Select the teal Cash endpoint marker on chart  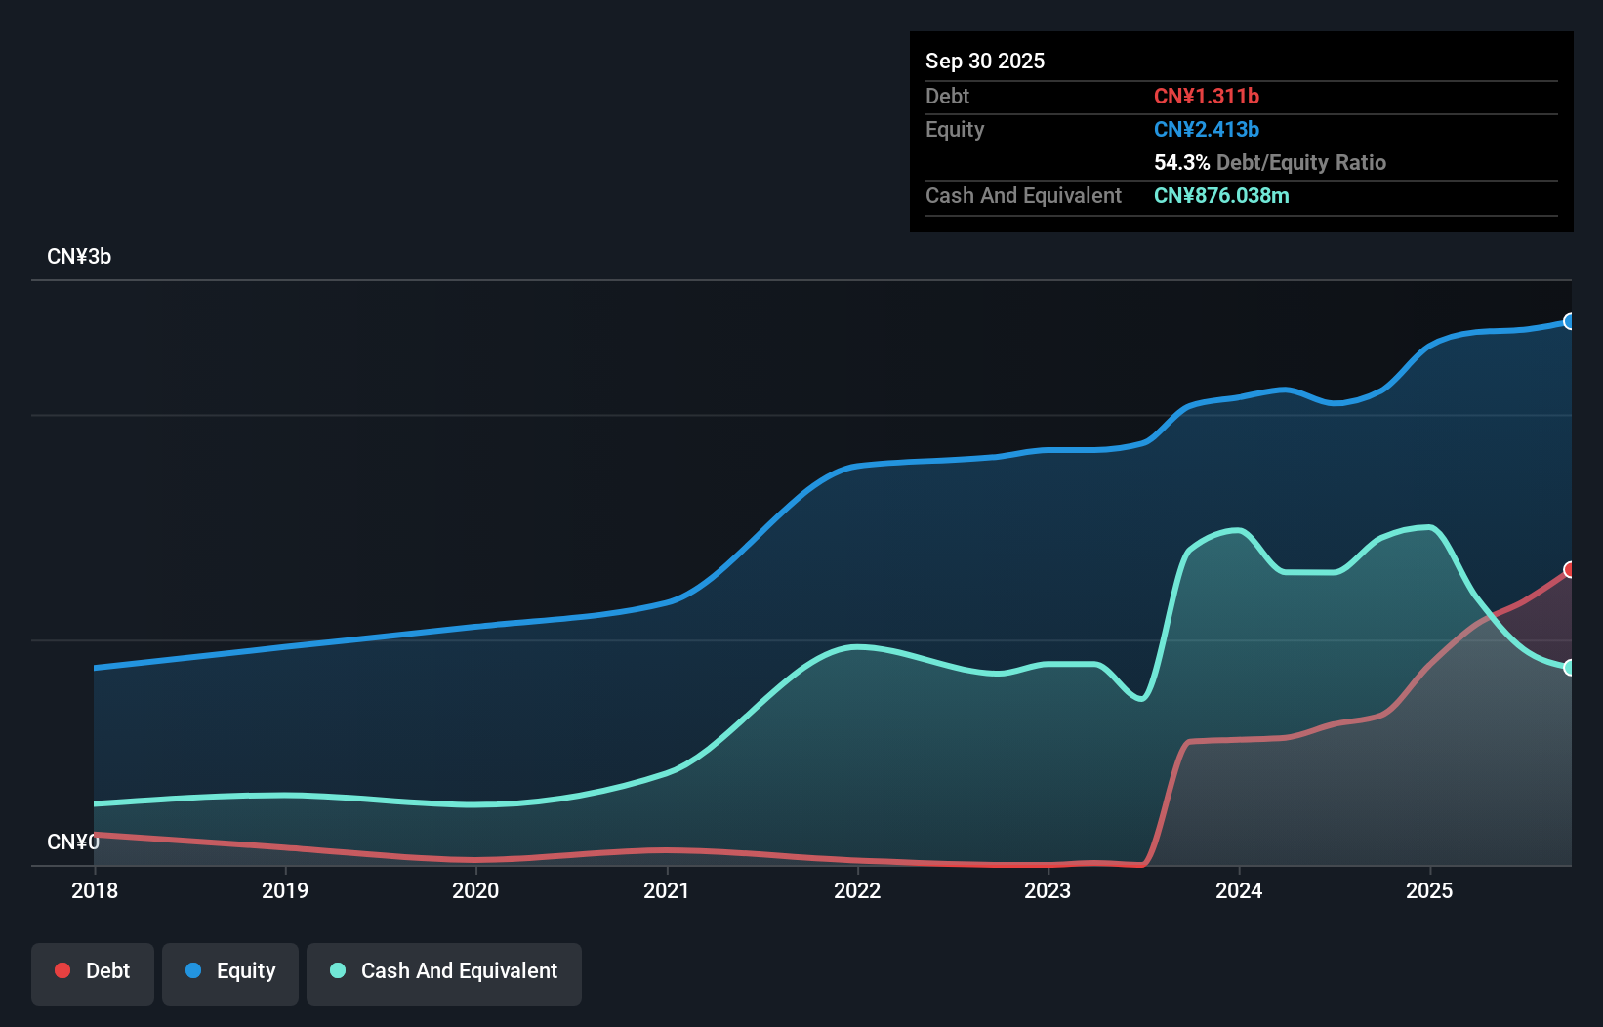pyautogui.click(x=1569, y=668)
